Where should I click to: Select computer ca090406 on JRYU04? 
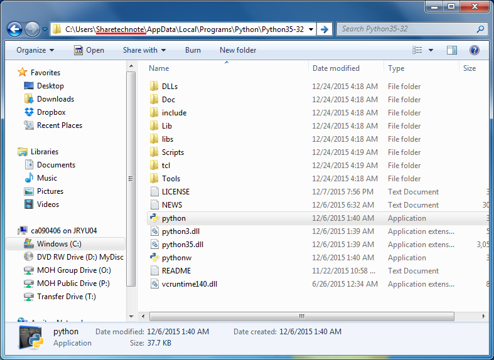point(57,231)
